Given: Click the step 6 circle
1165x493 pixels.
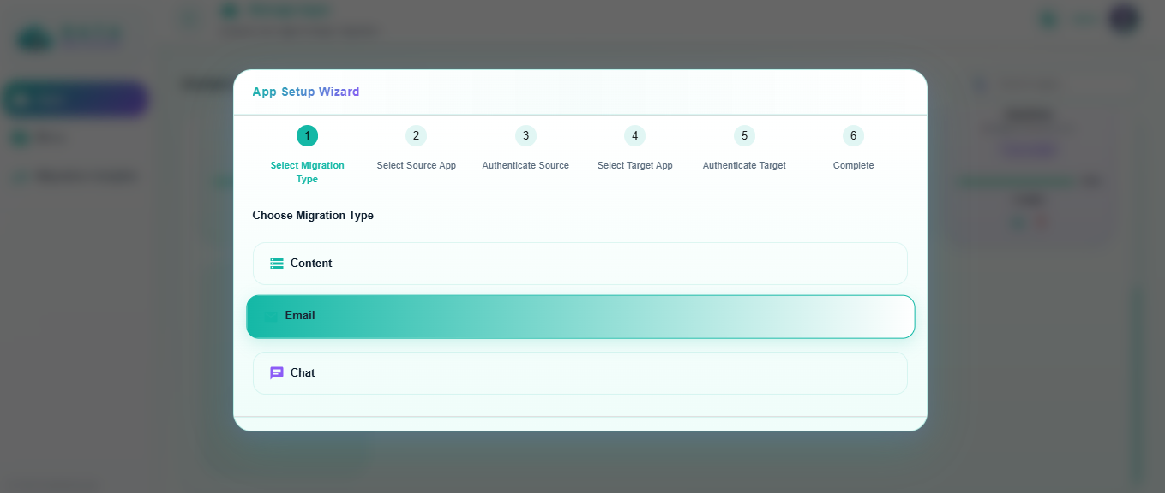Looking at the screenshot, I should coord(853,135).
